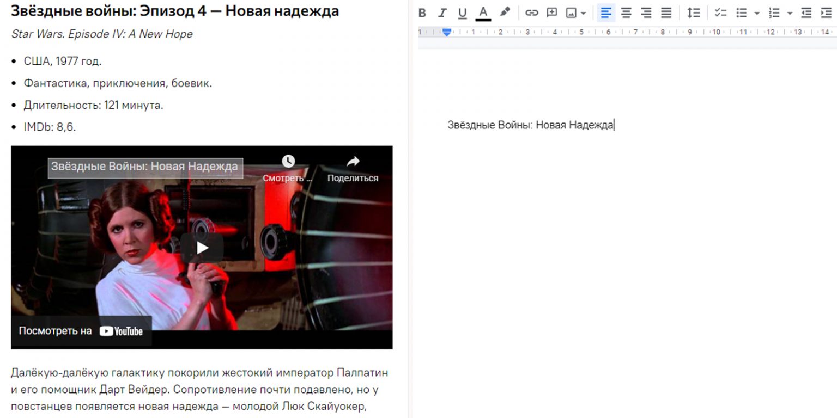This screenshot has width=837, height=418.
Task: Click the Смотреть позже clock icon
Action: coord(288,161)
